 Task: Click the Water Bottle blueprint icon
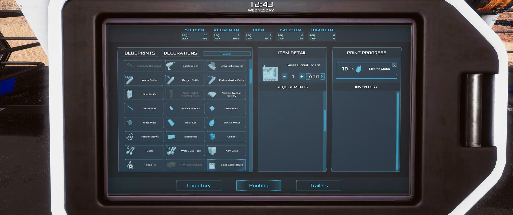click(130, 80)
